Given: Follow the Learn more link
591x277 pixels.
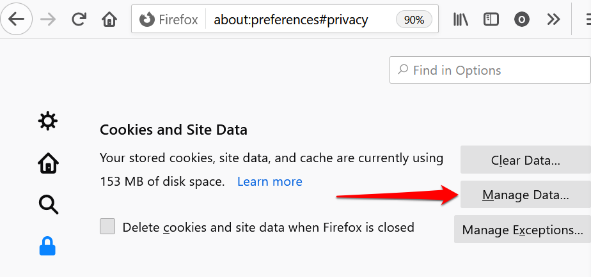Looking at the screenshot, I should (x=269, y=182).
